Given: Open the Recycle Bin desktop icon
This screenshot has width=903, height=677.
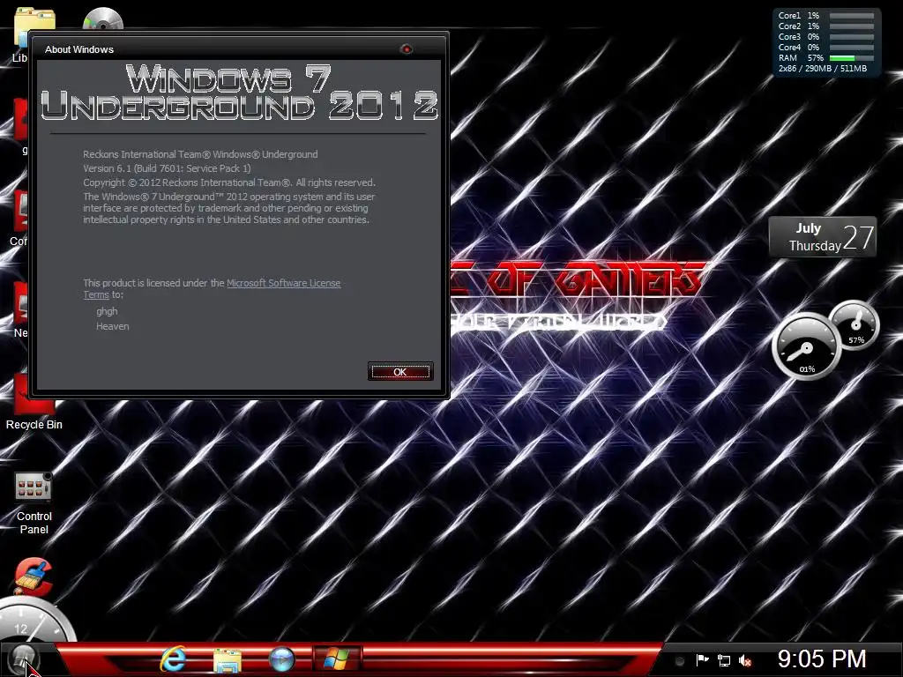Looking at the screenshot, I should pyautogui.click(x=34, y=402).
